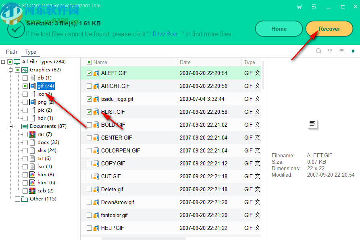
Task: Open search for recovered files
Action: pos(318,51)
